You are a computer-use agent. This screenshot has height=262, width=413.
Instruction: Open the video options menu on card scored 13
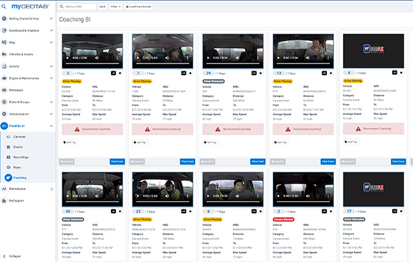pos(328,58)
